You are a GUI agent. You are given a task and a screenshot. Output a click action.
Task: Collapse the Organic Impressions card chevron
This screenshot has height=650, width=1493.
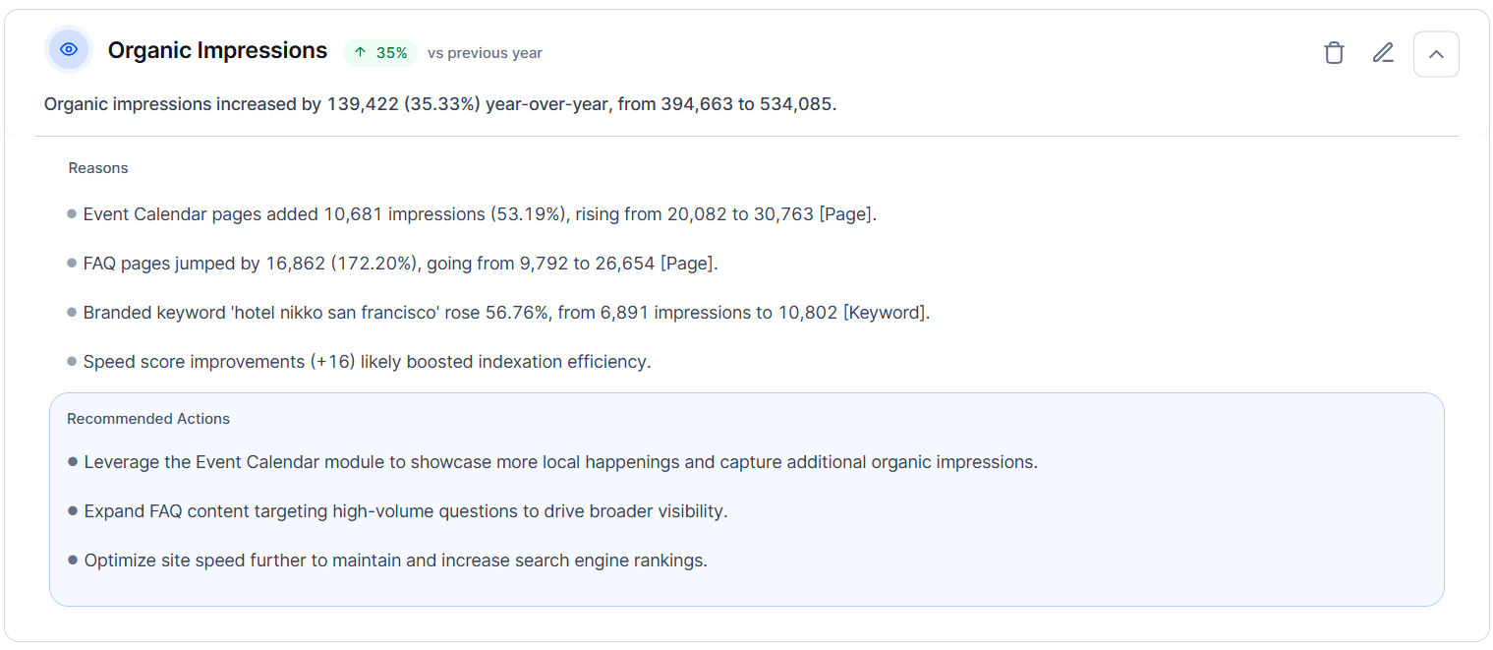[x=1436, y=54]
